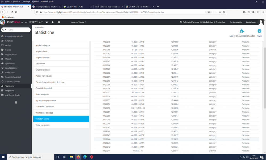The width and height of the screenshot is (266, 160).
Task: Click the Windows Start button
Action: pos(3,157)
